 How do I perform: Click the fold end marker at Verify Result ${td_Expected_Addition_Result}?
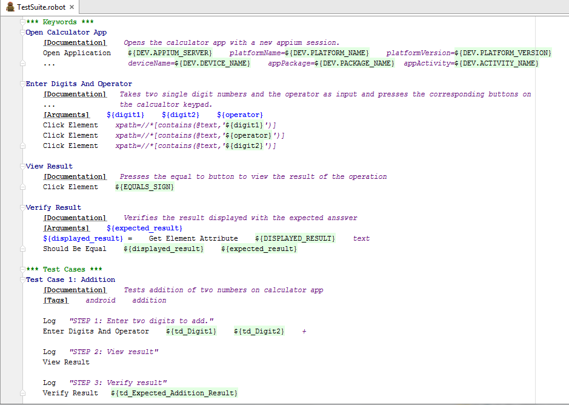[x=22, y=393]
